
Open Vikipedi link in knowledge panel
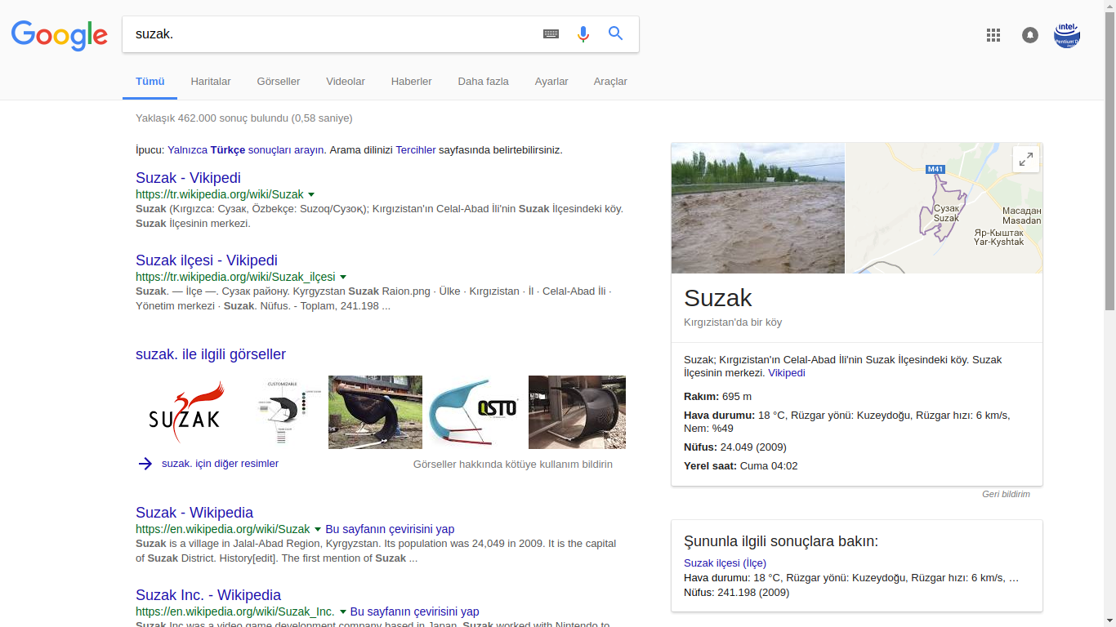pyautogui.click(x=787, y=373)
